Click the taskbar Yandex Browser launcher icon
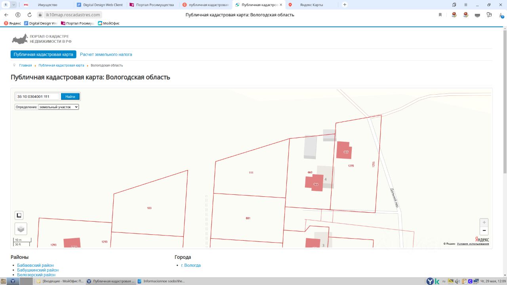The image size is (507, 285). pyautogui.click(x=13, y=281)
